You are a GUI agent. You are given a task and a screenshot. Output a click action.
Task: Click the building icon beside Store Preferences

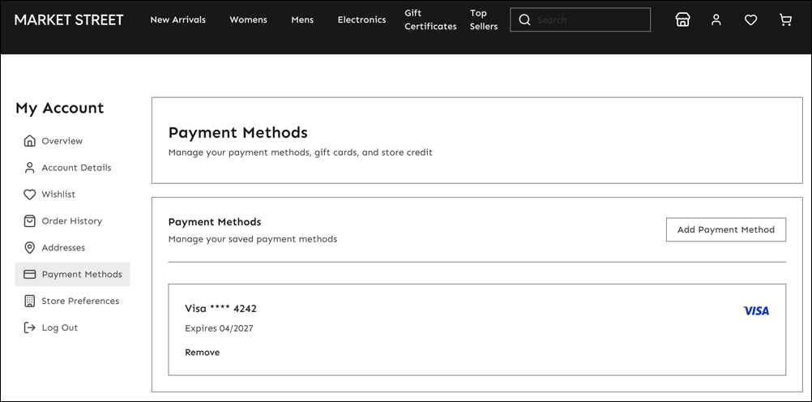(x=29, y=301)
